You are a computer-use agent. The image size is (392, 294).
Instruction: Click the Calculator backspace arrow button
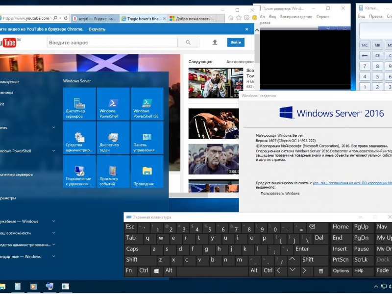click(365, 56)
